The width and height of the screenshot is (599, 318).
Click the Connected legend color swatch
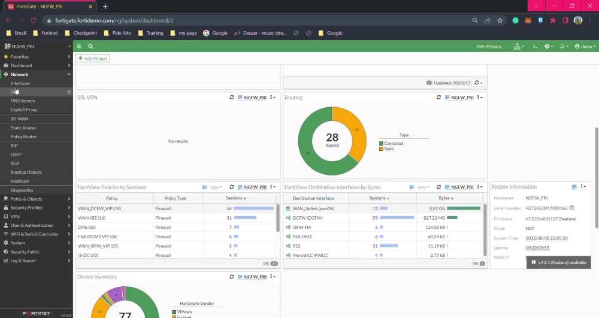click(x=381, y=144)
